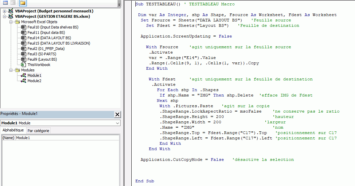Close the Propriétés - Module1 panel
The image size is (355, 186).
coord(117,114)
